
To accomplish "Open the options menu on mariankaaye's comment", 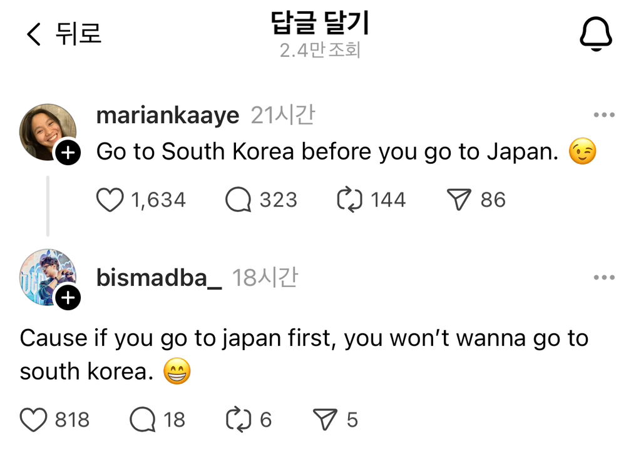I will point(605,114).
